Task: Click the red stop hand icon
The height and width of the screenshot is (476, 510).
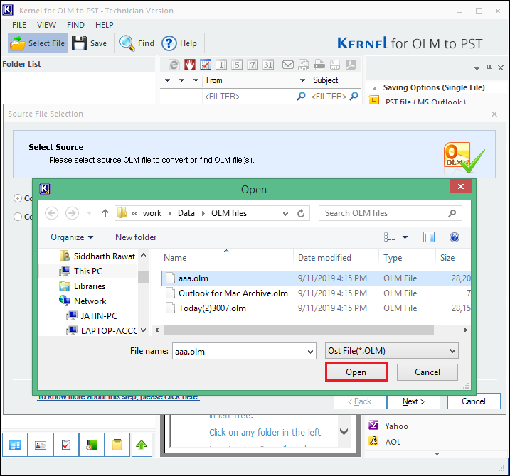Action: pyautogui.click(x=190, y=65)
